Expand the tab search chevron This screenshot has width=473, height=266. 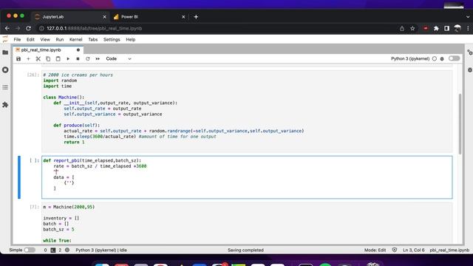coord(468,17)
